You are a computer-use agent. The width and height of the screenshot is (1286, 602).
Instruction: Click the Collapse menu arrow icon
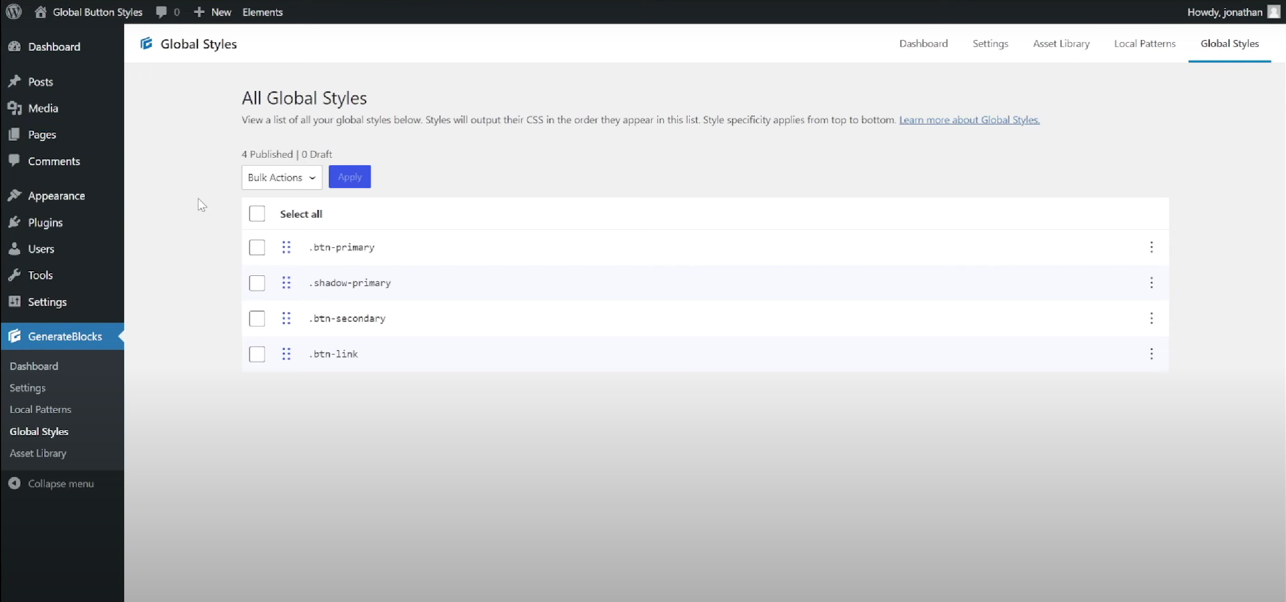click(x=15, y=483)
